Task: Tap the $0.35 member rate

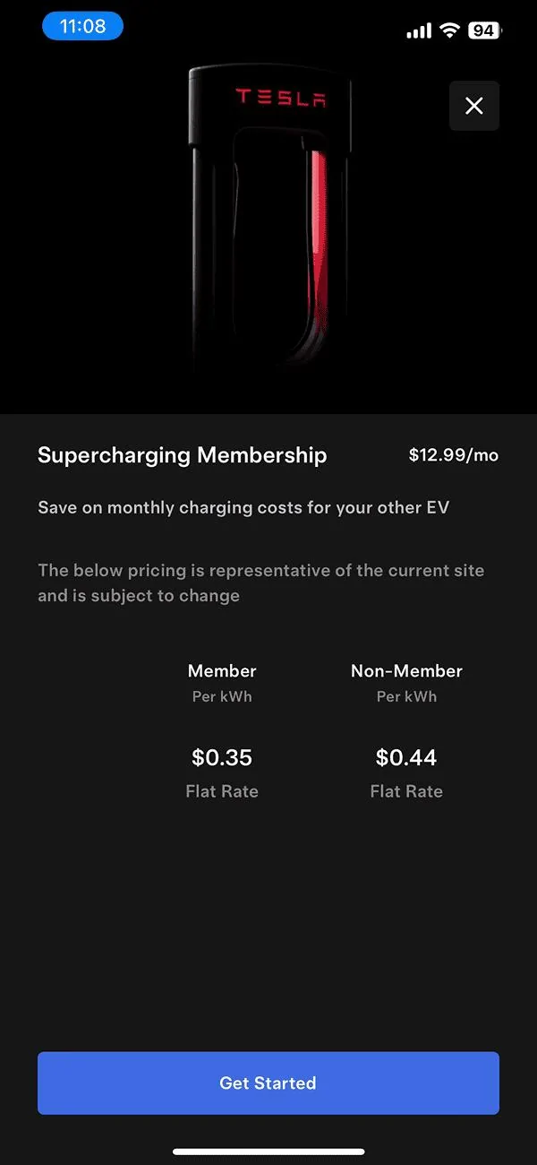Action: coord(222,758)
